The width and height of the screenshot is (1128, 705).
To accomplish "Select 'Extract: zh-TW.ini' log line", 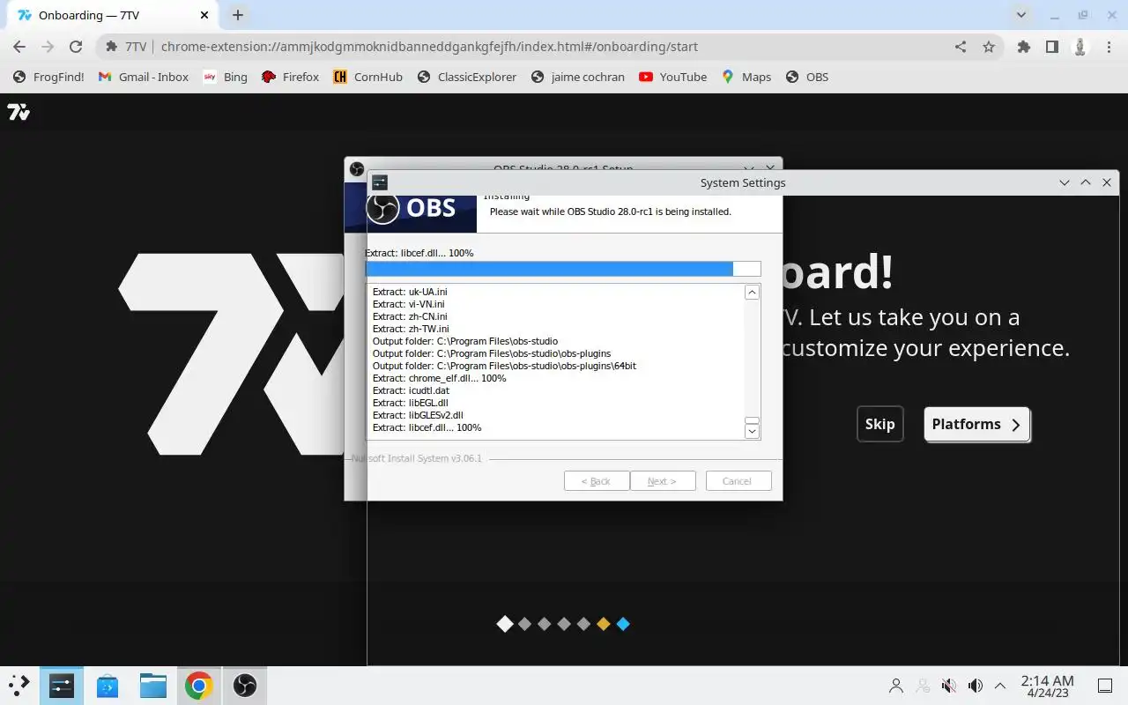I will 411,329.
